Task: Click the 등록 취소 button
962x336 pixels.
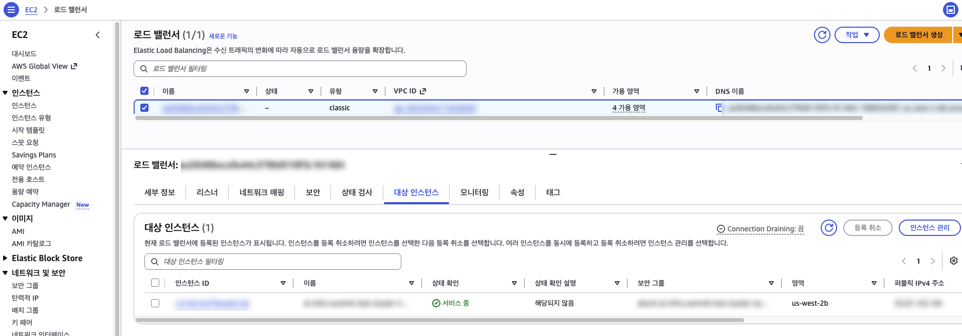Action: click(868, 228)
